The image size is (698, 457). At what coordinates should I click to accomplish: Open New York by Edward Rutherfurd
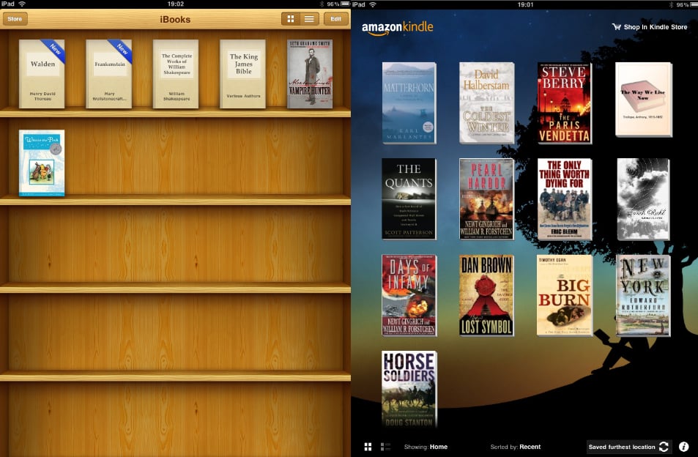(643, 295)
